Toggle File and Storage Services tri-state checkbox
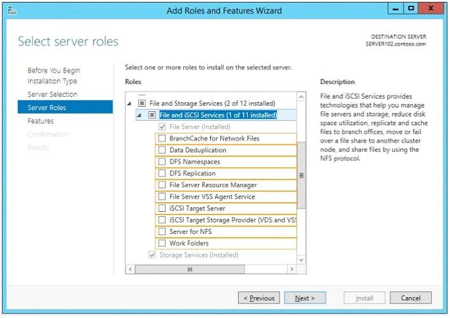 tap(142, 103)
